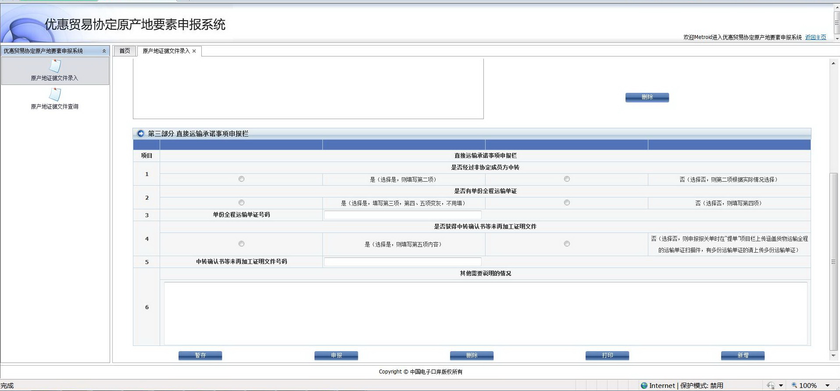Select 否 for 是否有单份全程运输单证
Image resolution: width=840 pixels, height=391 pixels.
point(567,203)
